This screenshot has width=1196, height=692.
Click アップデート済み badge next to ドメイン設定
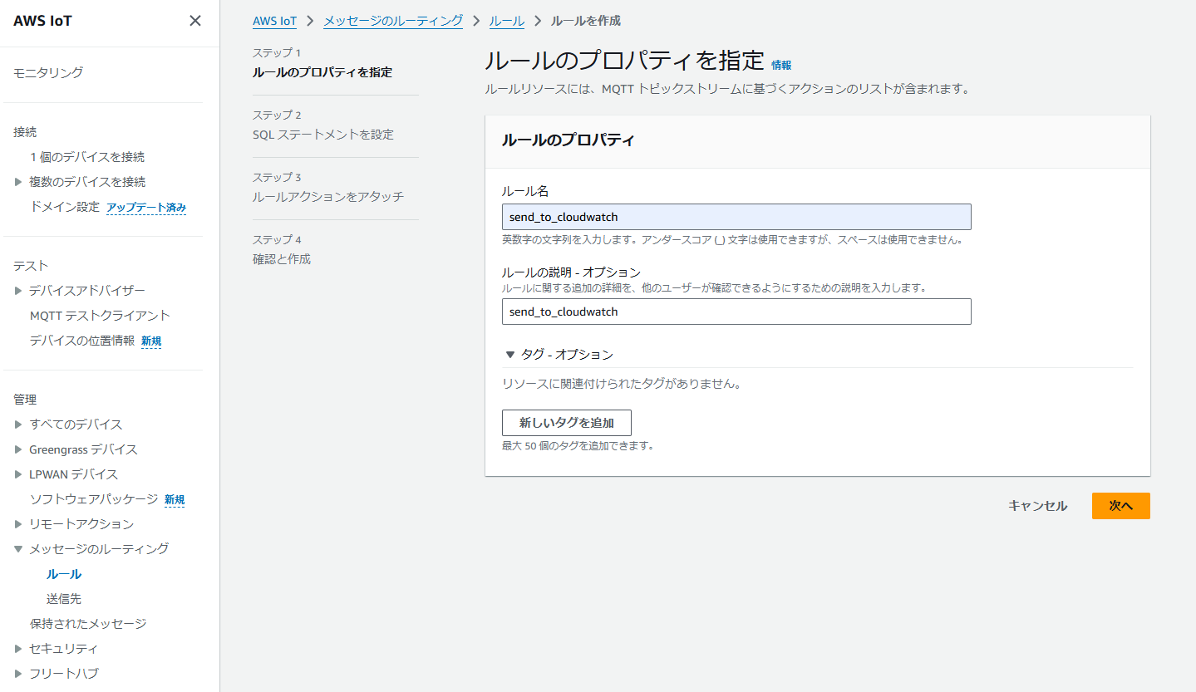[x=146, y=208]
